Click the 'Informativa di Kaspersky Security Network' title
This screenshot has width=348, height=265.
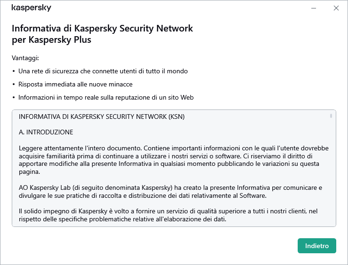[x=102, y=28]
